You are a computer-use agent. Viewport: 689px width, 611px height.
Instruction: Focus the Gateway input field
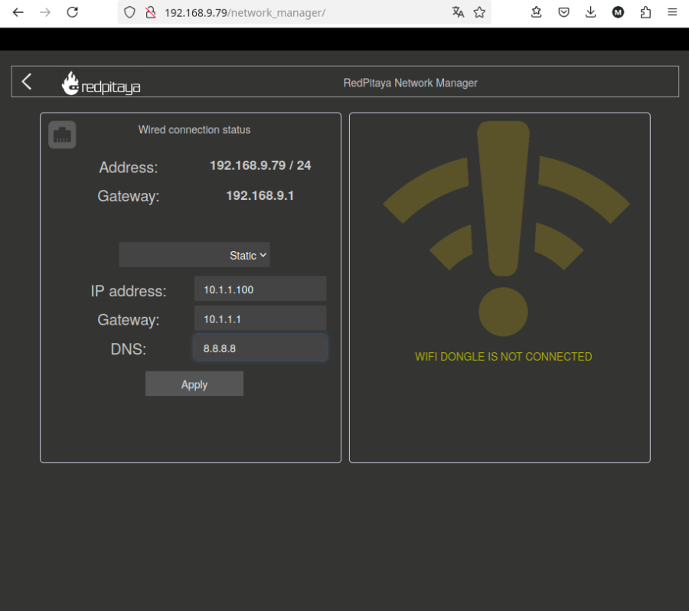260,319
